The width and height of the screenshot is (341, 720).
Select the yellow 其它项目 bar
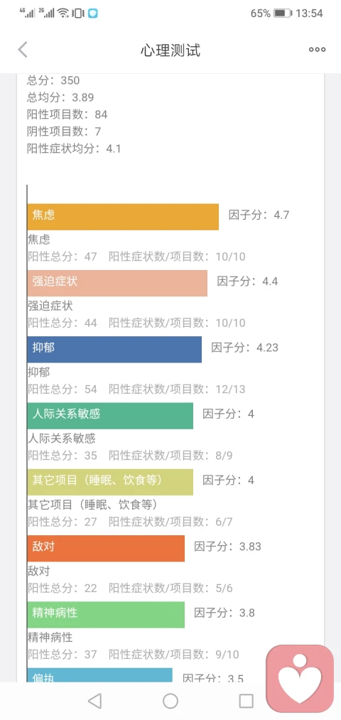coord(110,482)
